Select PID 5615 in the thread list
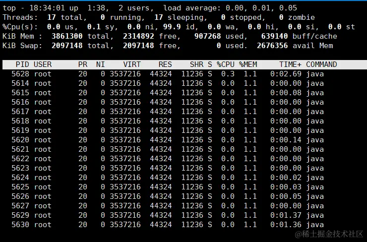This screenshot has height=242, width=367. (x=20, y=93)
